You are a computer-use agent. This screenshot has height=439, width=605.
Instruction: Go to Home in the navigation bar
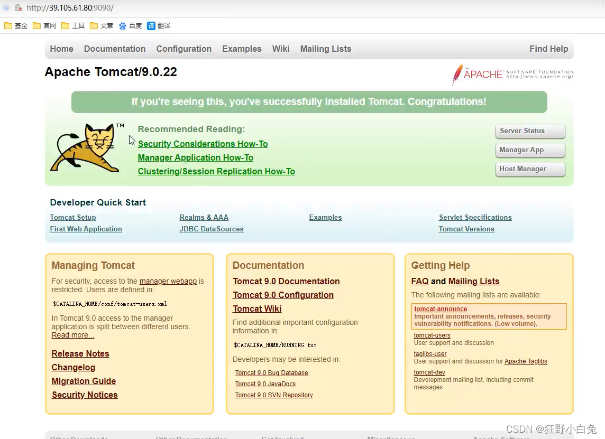(x=62, y=49)
